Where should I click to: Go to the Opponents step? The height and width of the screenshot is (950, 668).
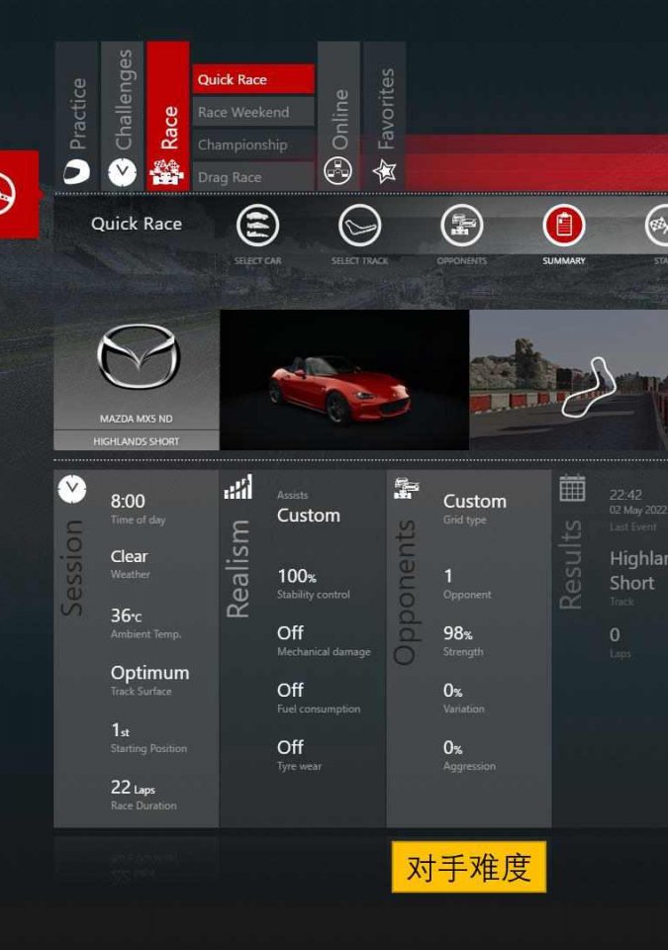pyautogui.click(x=462, y=226)
